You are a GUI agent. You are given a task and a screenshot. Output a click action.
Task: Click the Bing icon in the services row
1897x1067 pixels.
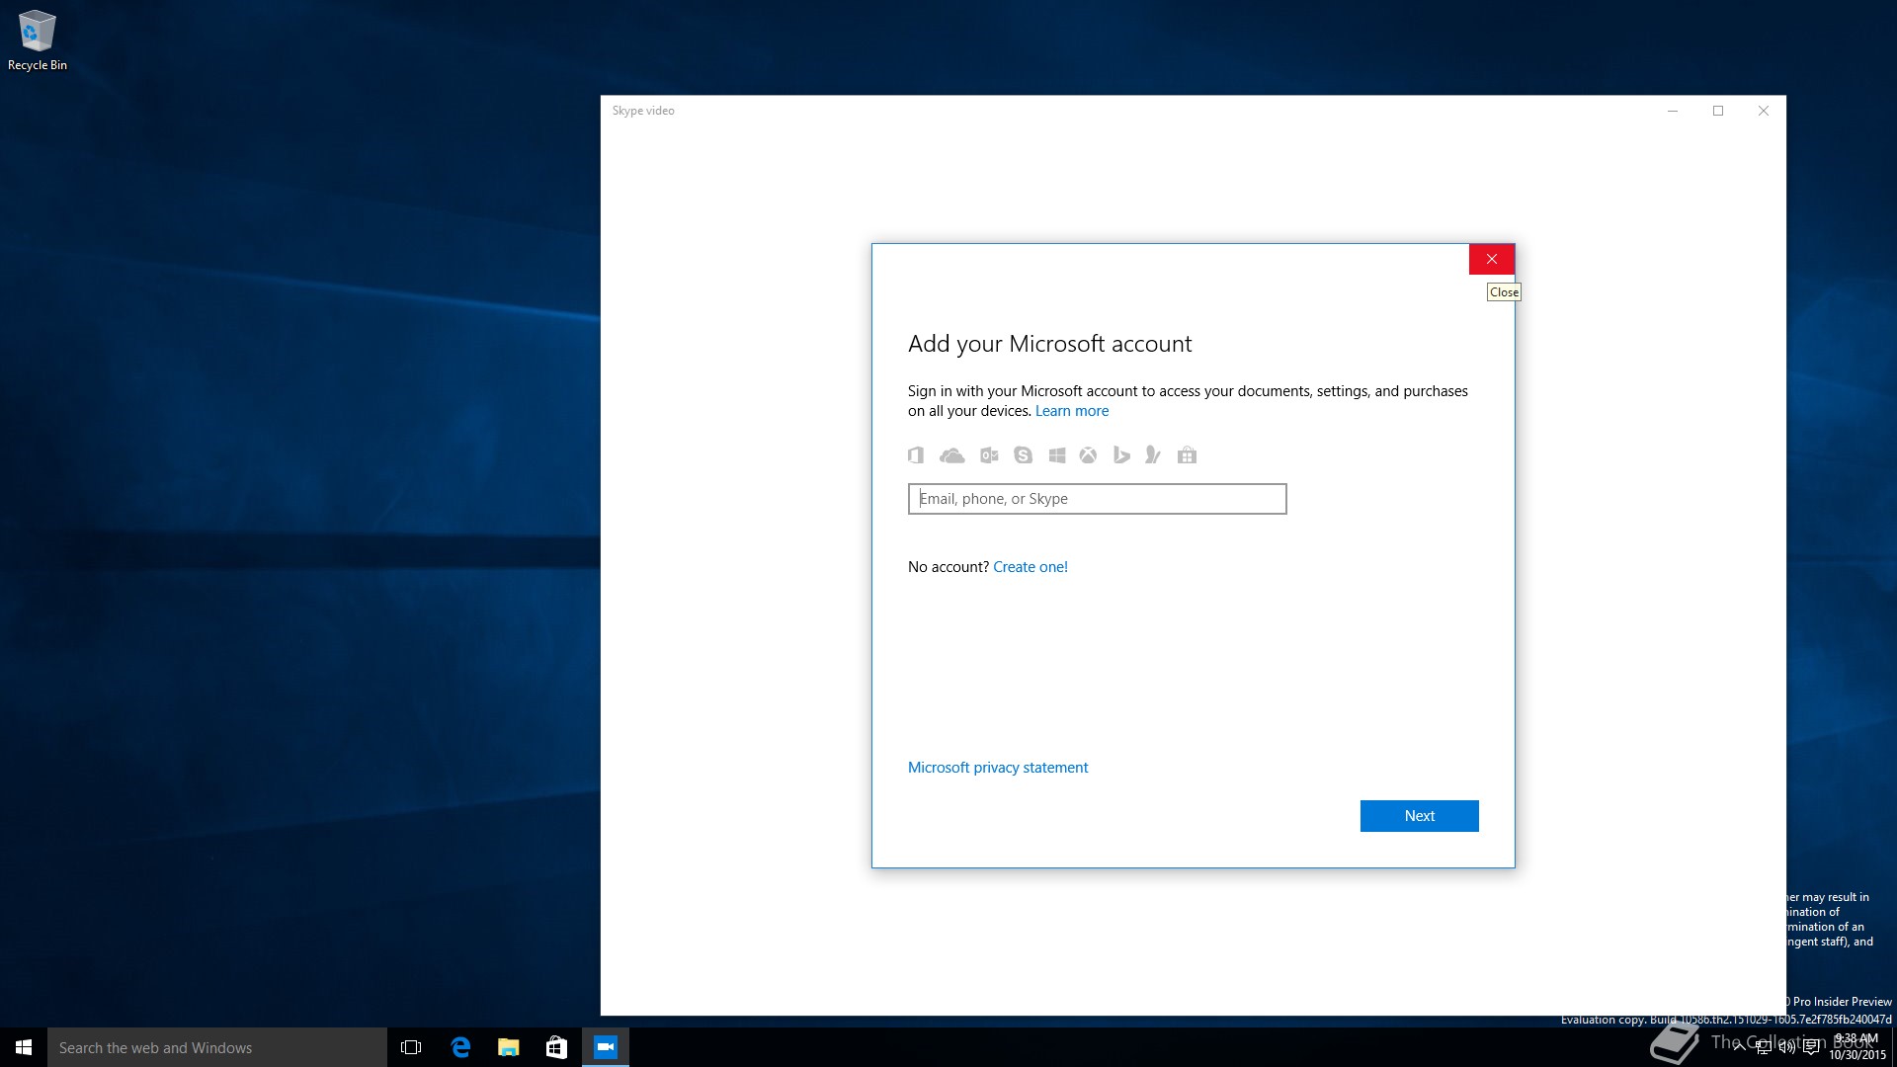[x=1121, y=455]
